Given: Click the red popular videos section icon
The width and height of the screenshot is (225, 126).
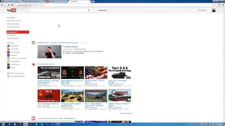Looking at the screenshot, I should pyautogui.click(x=33, y=118).
